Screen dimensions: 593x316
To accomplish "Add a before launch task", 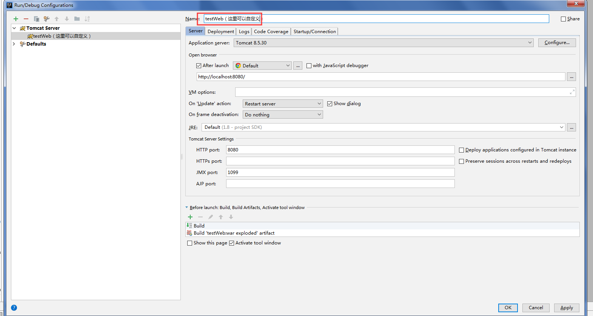I will point(190,217).
